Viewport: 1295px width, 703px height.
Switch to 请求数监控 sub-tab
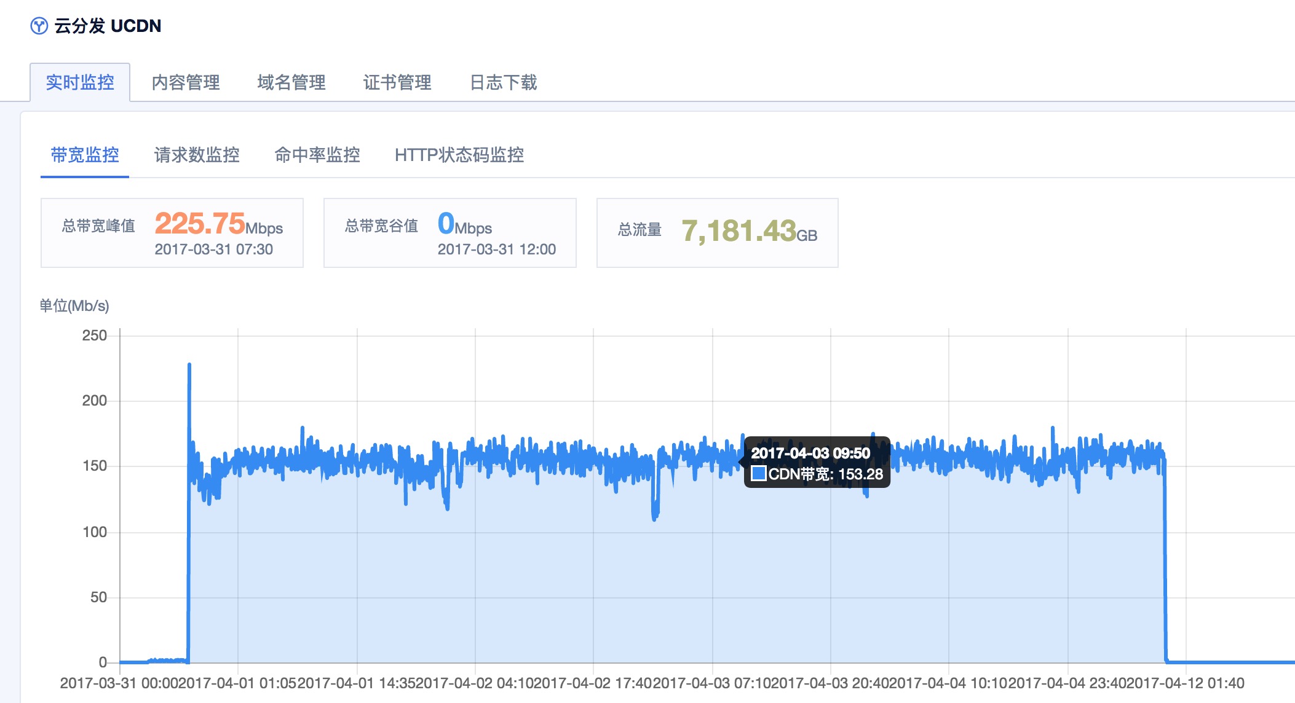[197, 155]
